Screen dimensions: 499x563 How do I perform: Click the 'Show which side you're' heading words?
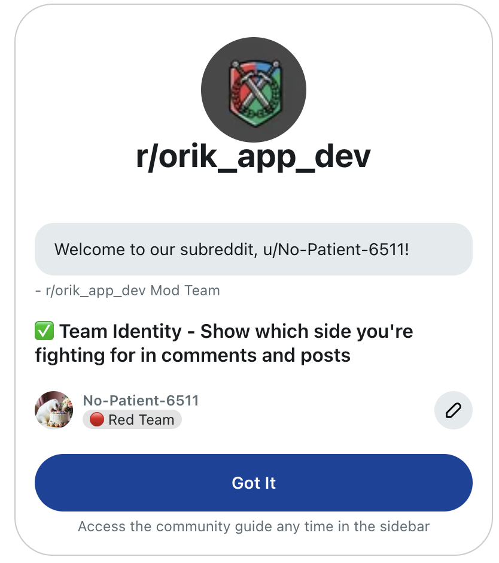tap(307, 331)
